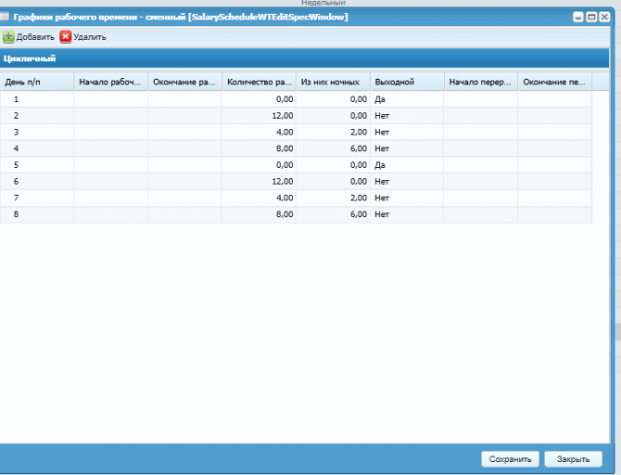621x475 pixels.
Task: Click the Выходной column header
Action: coord(407,82)
